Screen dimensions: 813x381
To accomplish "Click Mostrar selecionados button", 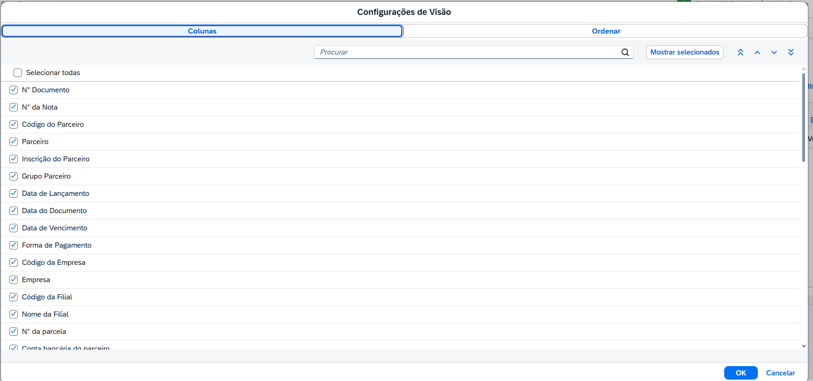I will (685, 52).
